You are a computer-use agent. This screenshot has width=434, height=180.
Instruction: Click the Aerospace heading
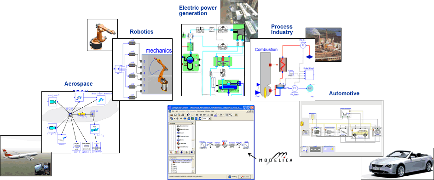tap(79, 84)
